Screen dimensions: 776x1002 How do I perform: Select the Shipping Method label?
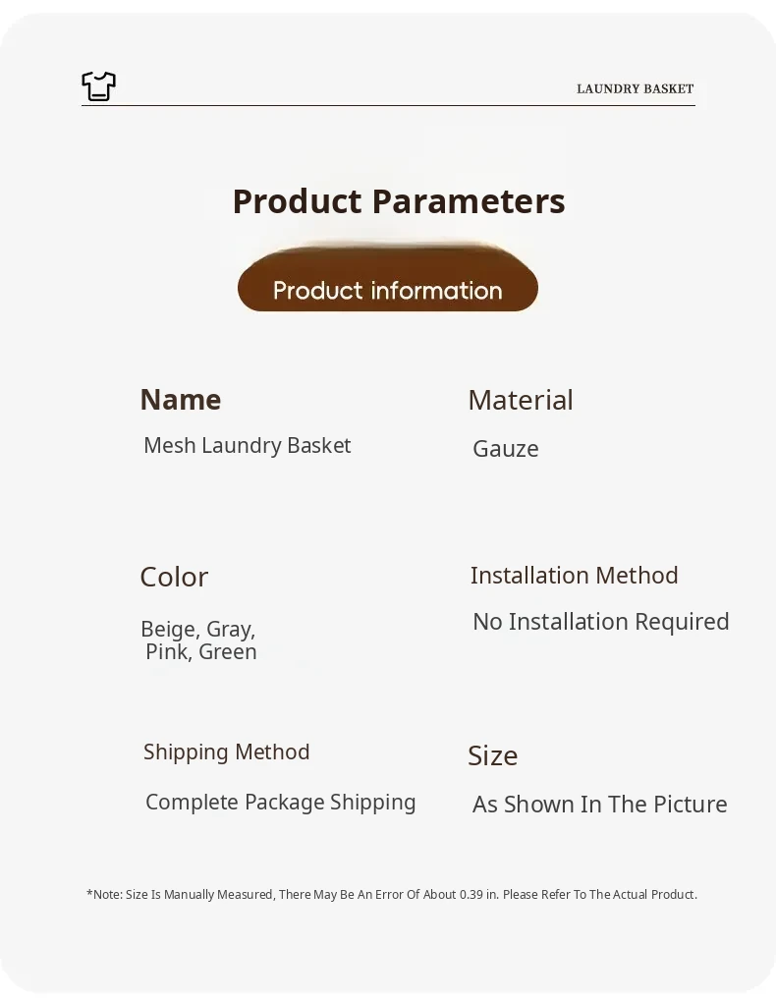pos(226,752)
